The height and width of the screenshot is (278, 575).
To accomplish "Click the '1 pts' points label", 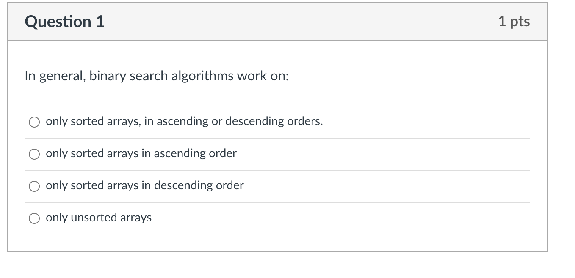I will pos(514,21).
